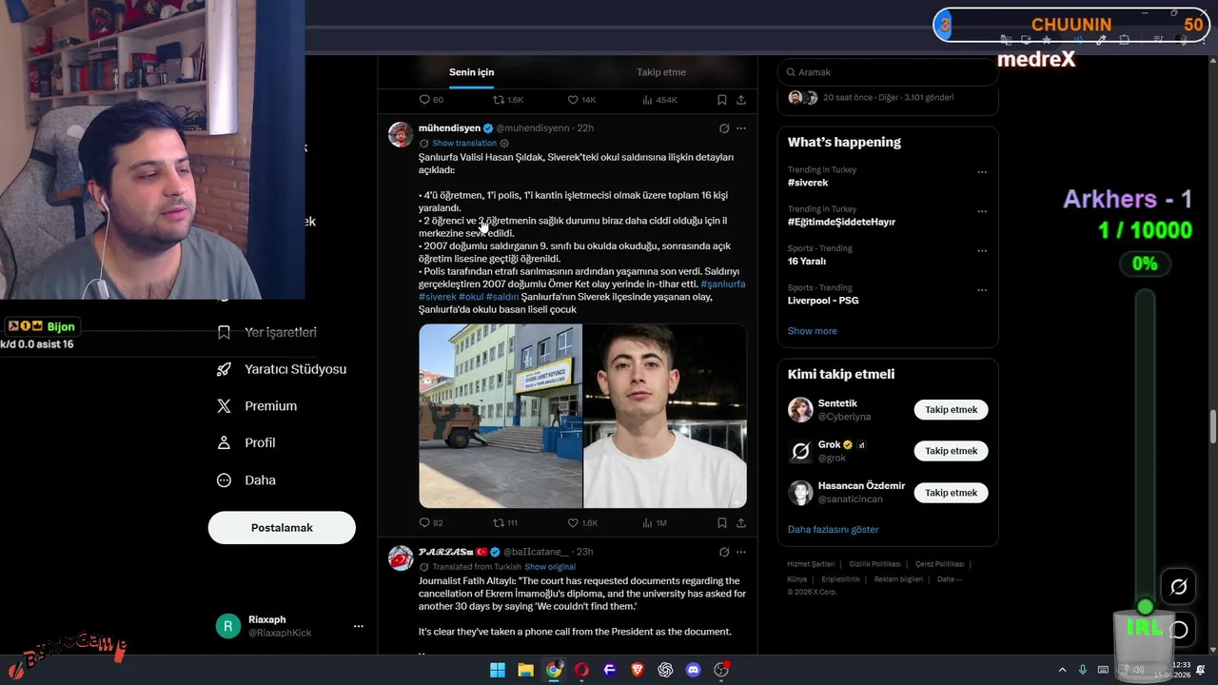Click Daha fazlasını göster link
1218x685 pixels.
pos(834,529)
